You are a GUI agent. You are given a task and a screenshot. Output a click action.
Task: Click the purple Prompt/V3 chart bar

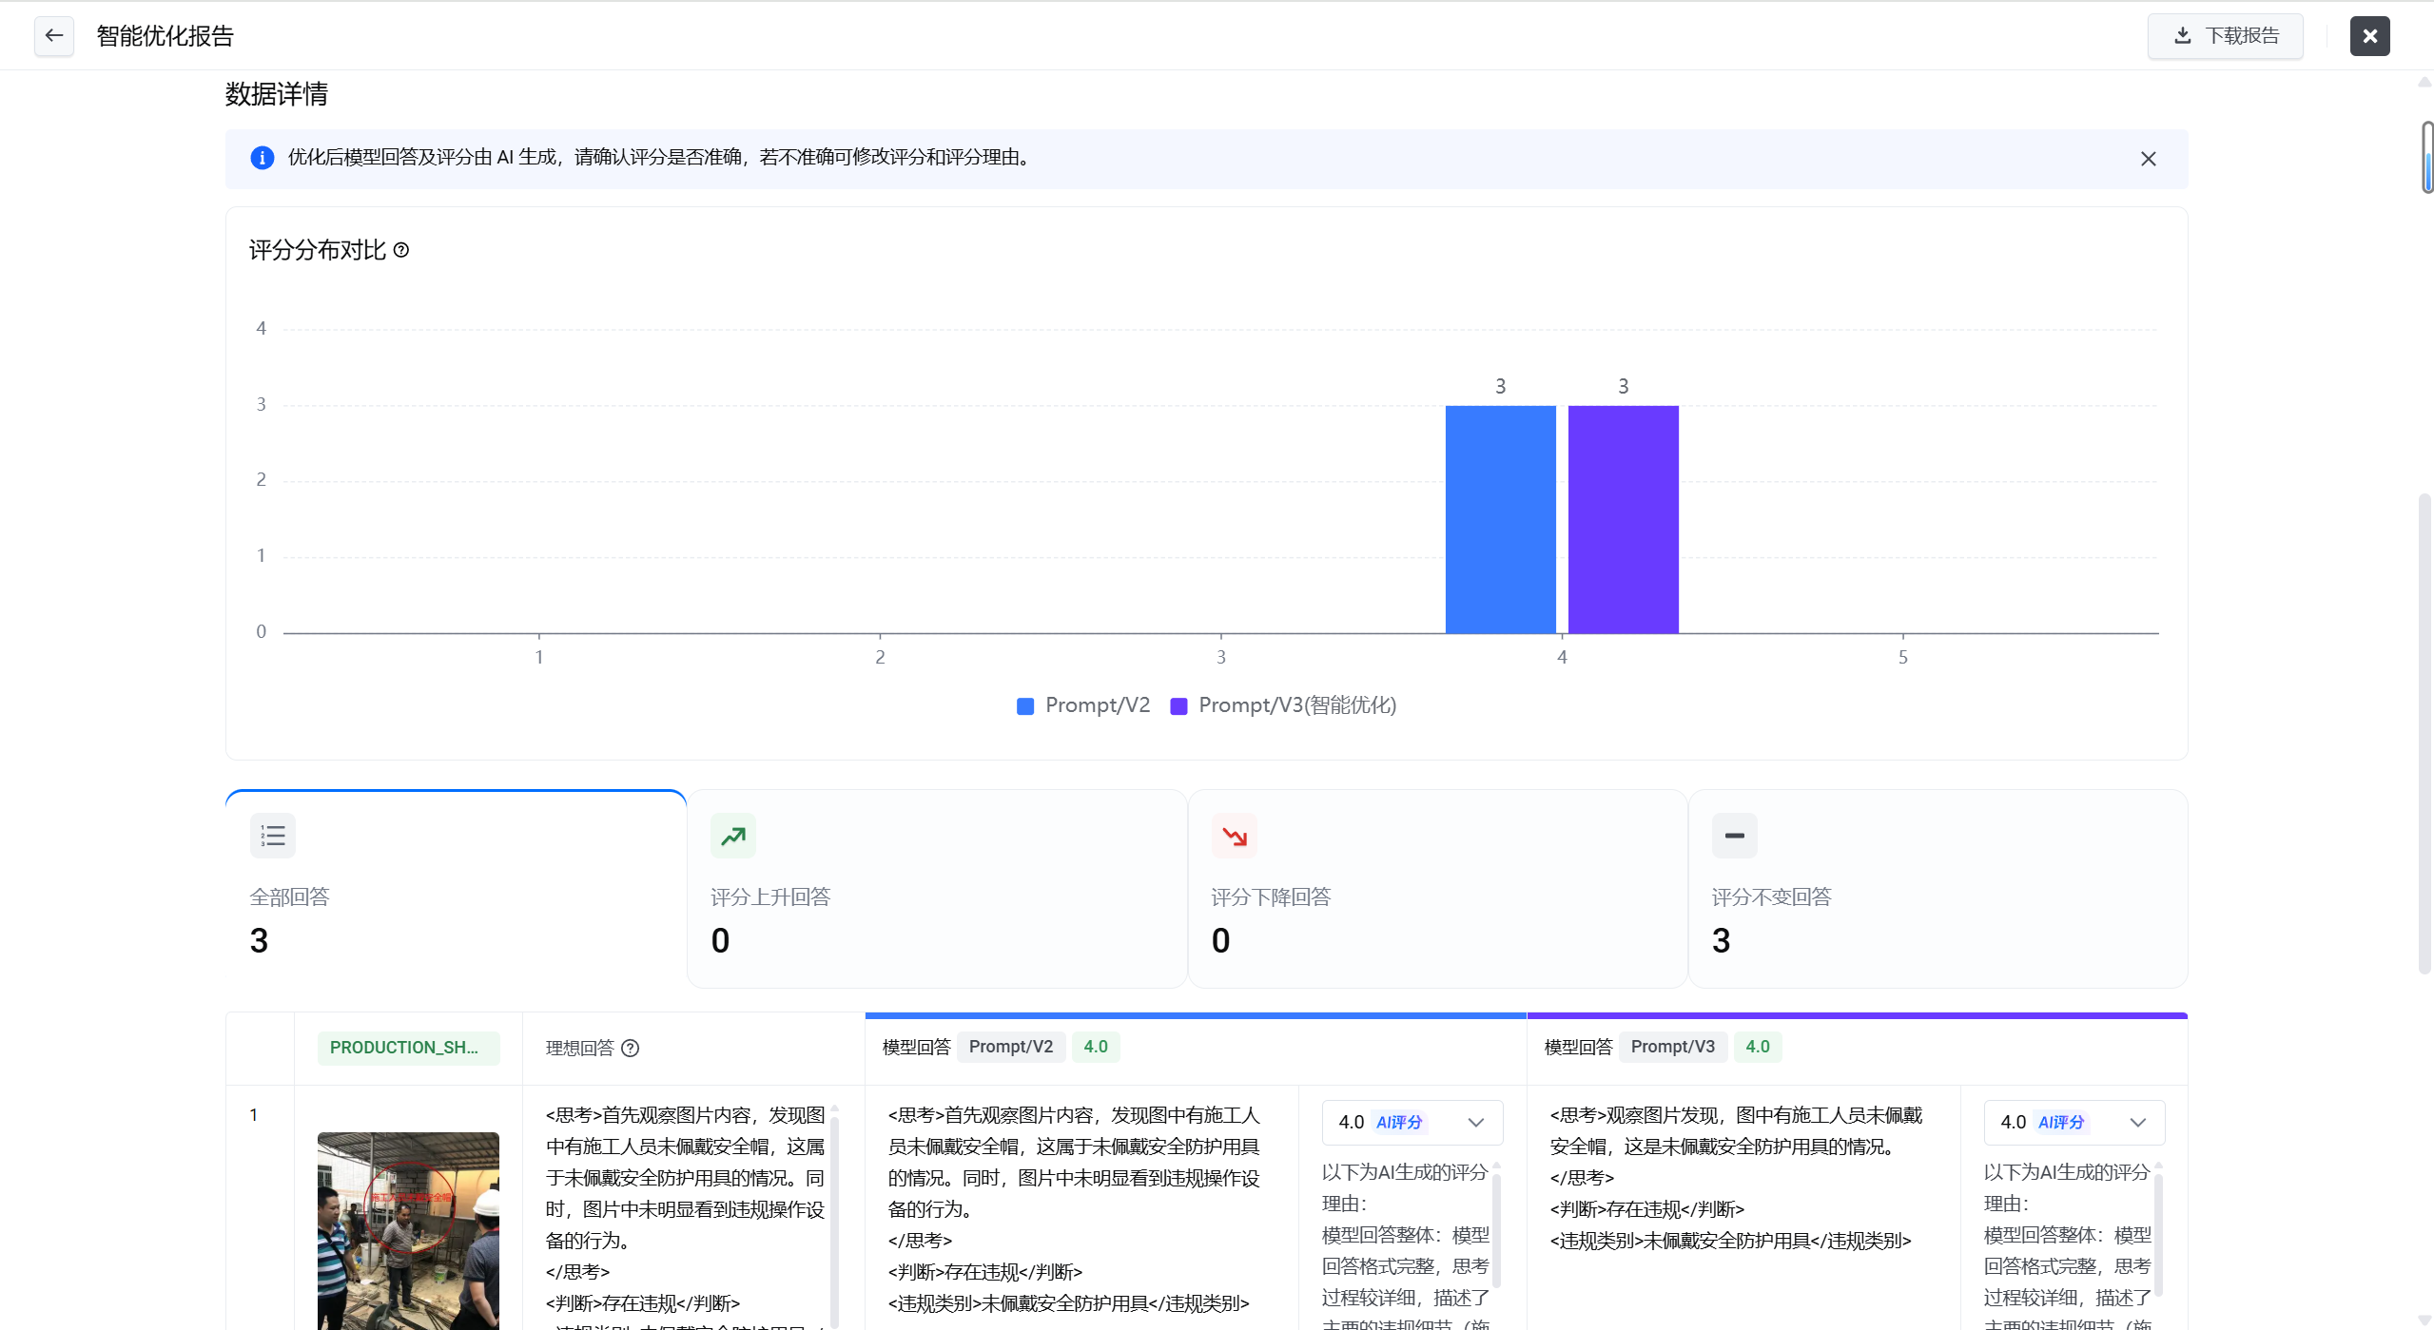1623,519
